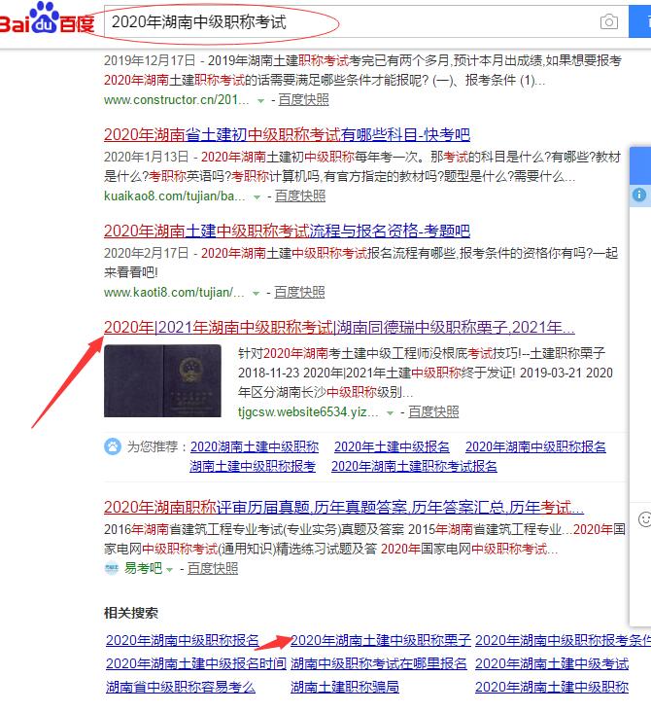Screen dimensions: 651x712
Task: Open 百度快照 for 易考吧 result
Action: pos(213,568)
